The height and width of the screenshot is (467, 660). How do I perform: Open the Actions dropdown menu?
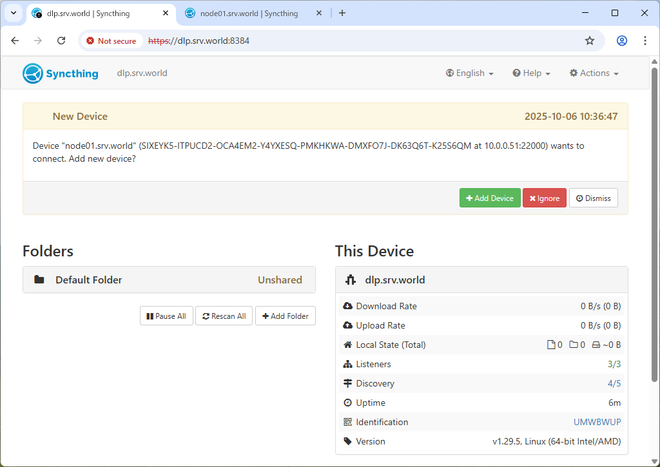click(594, 73)
